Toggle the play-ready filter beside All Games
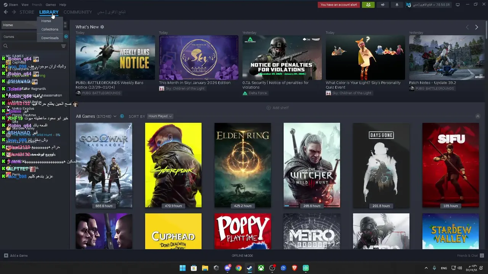The height and width of the screenshot is (274, 488). 122,116
